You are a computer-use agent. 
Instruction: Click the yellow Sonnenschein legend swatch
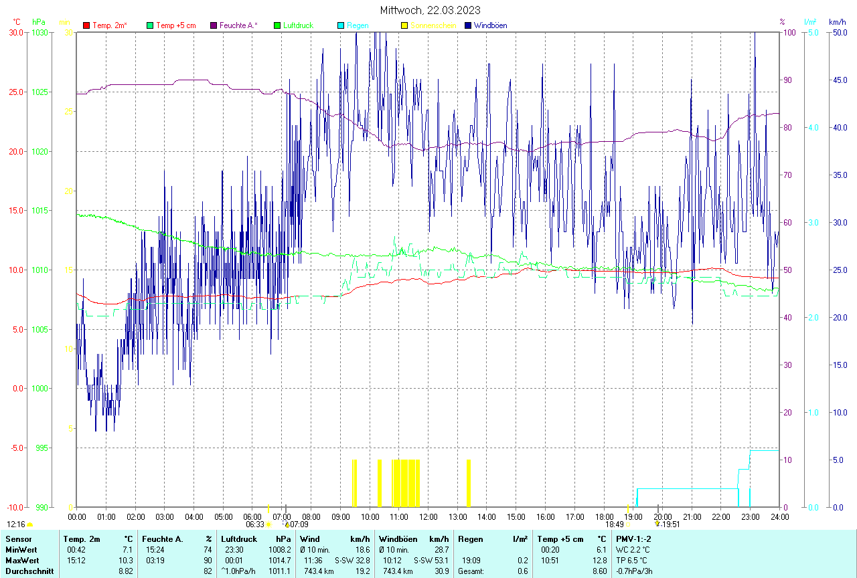404,25
